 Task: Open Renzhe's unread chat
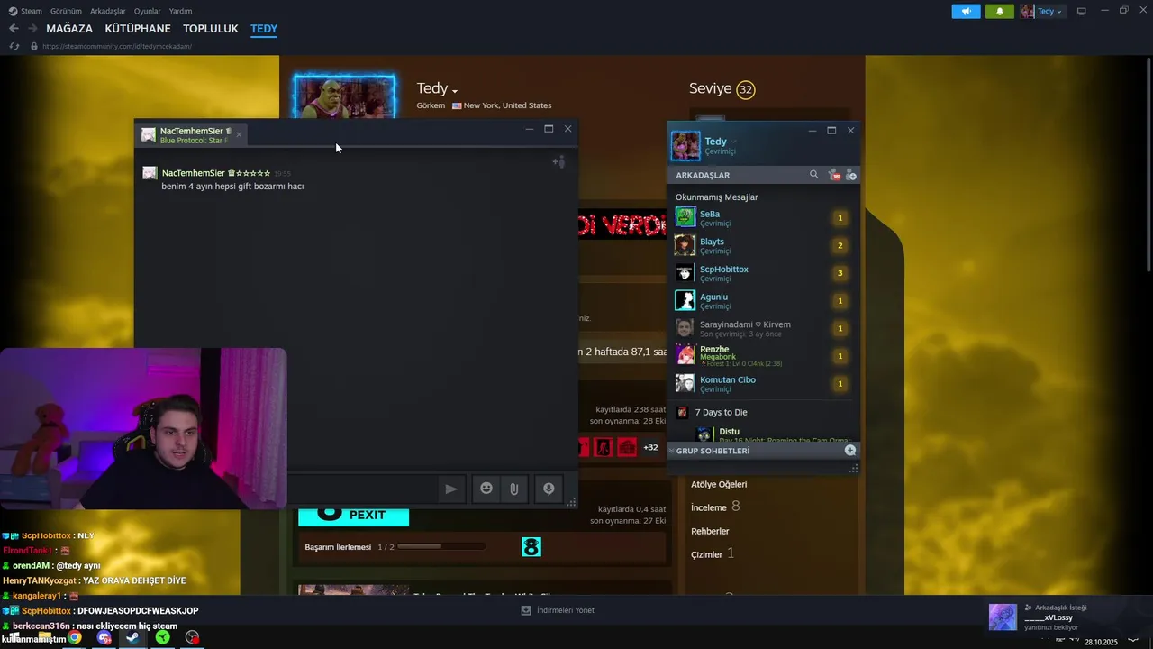tap(762, 356)
